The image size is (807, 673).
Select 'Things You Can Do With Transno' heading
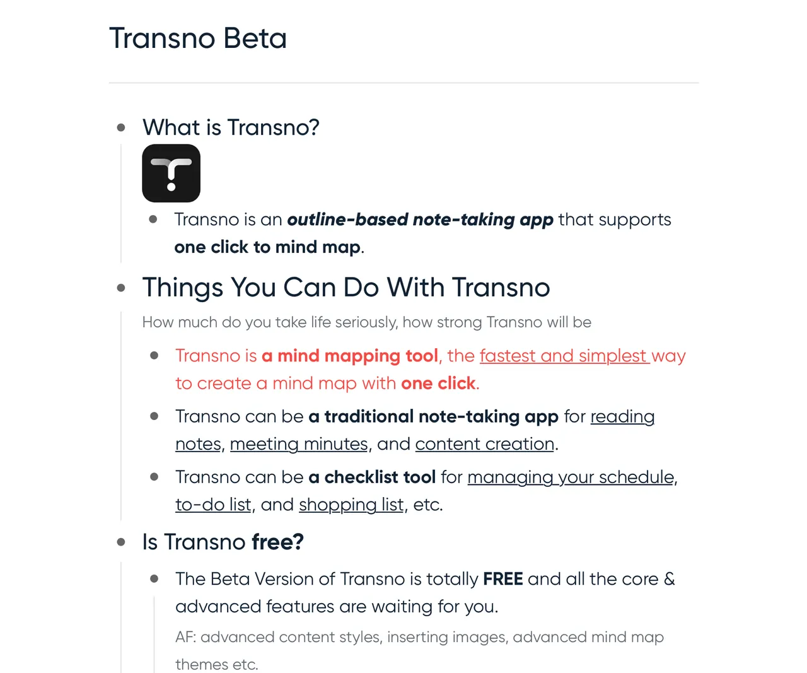coord(346,288)
